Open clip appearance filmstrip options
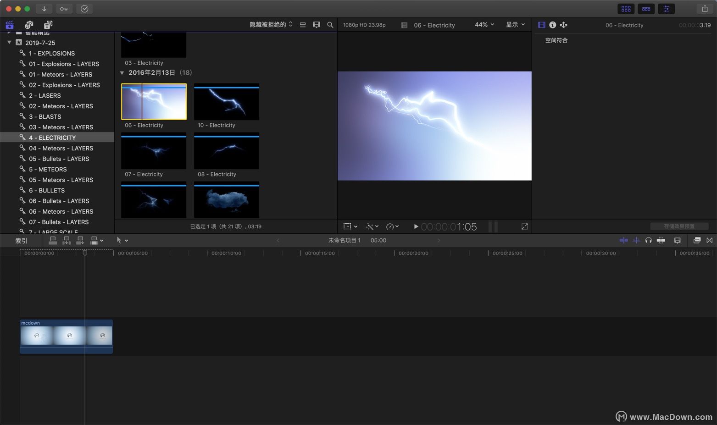Screen dimensions: 717x425 coord(317,25)
